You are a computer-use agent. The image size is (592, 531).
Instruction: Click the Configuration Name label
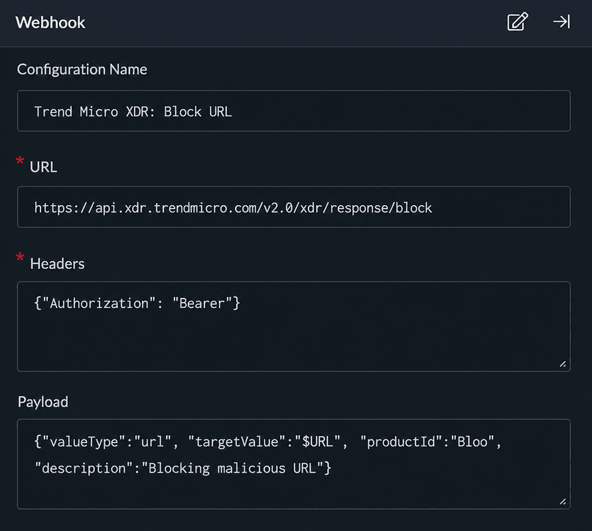pos(82,70)
